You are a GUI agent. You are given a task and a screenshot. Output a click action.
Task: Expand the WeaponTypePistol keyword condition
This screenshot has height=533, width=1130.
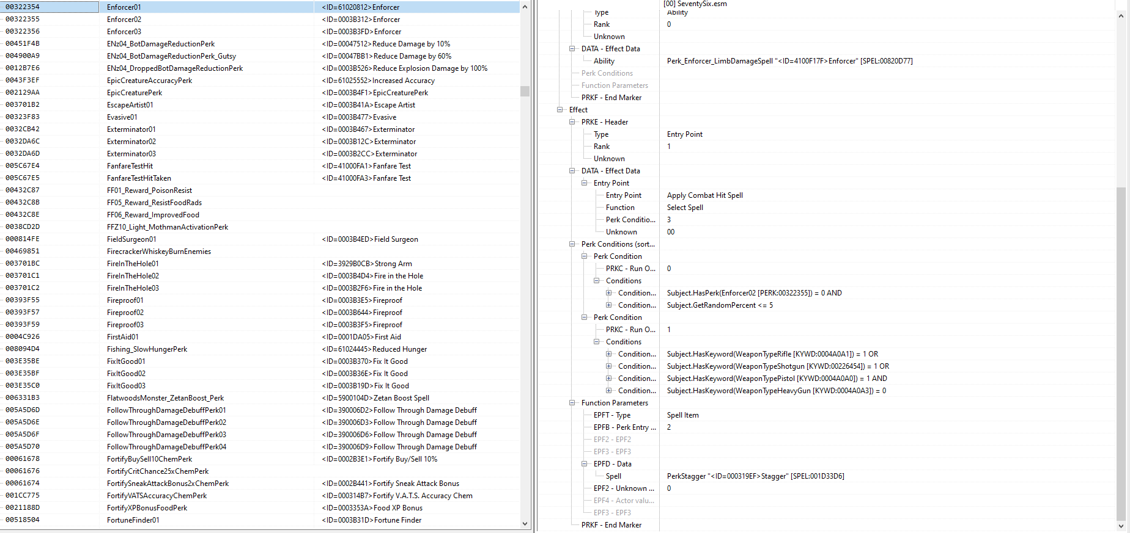click(608, 379)
